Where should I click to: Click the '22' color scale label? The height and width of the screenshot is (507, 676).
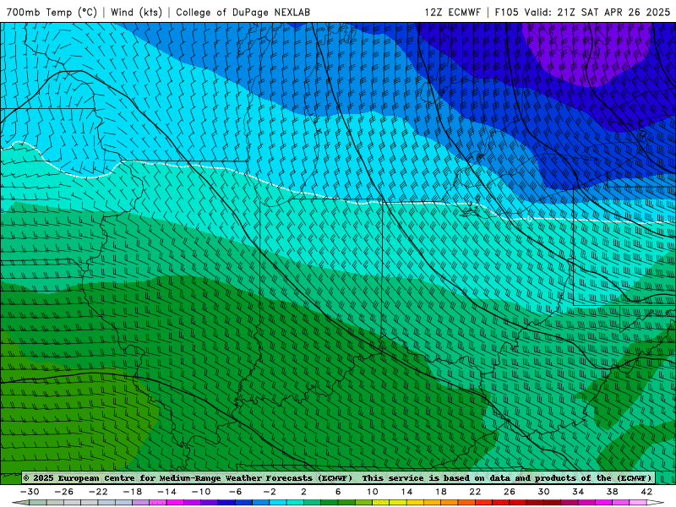tap(475, 492)
